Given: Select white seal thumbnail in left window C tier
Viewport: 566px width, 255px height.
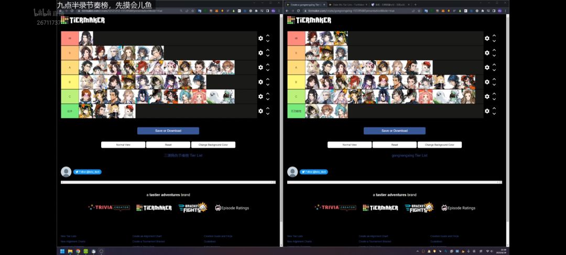Looking at the screenshot, I should pyautogui.click(x=213, y=97).
